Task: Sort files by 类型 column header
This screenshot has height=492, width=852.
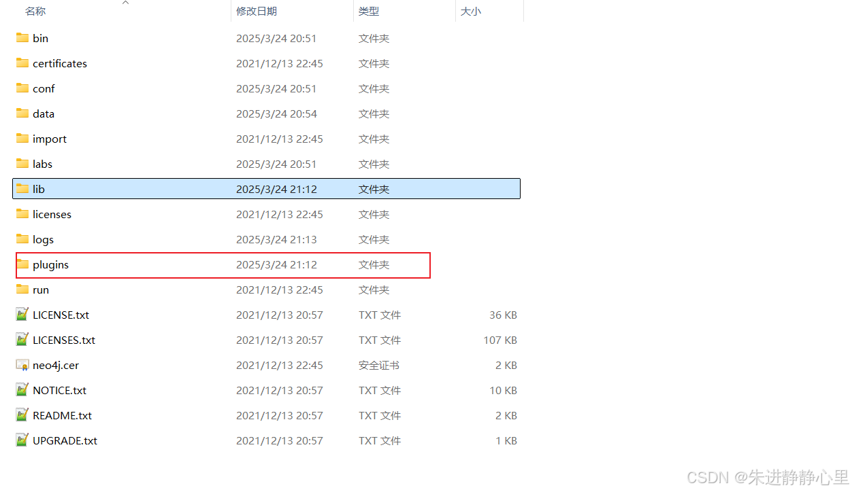Action: coord(368,11)
